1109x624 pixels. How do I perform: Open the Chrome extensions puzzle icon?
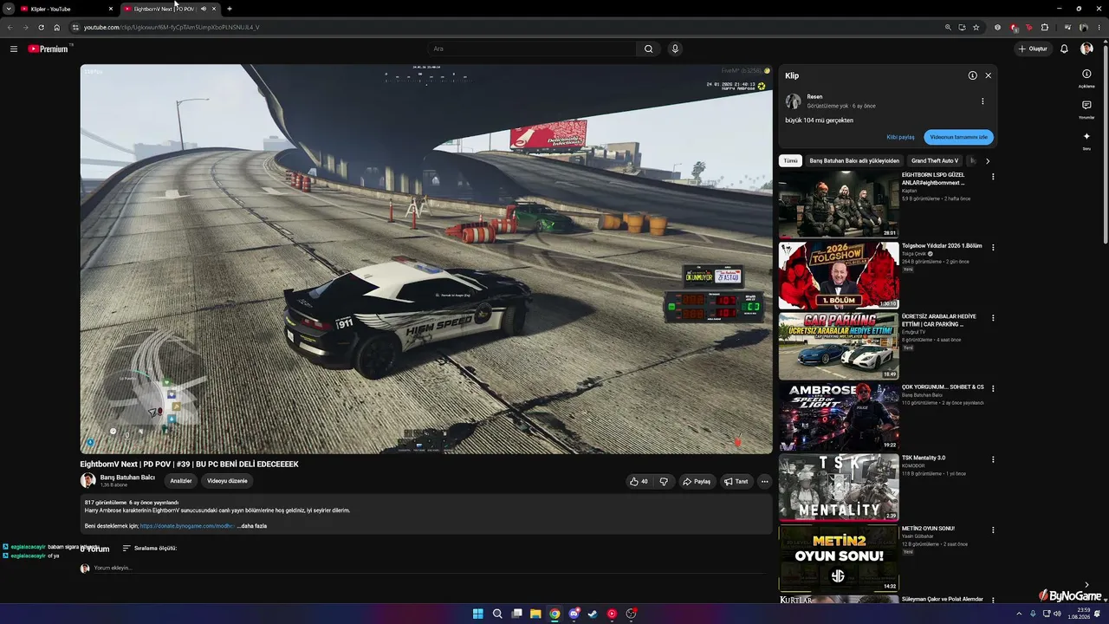click(1045, 27)
